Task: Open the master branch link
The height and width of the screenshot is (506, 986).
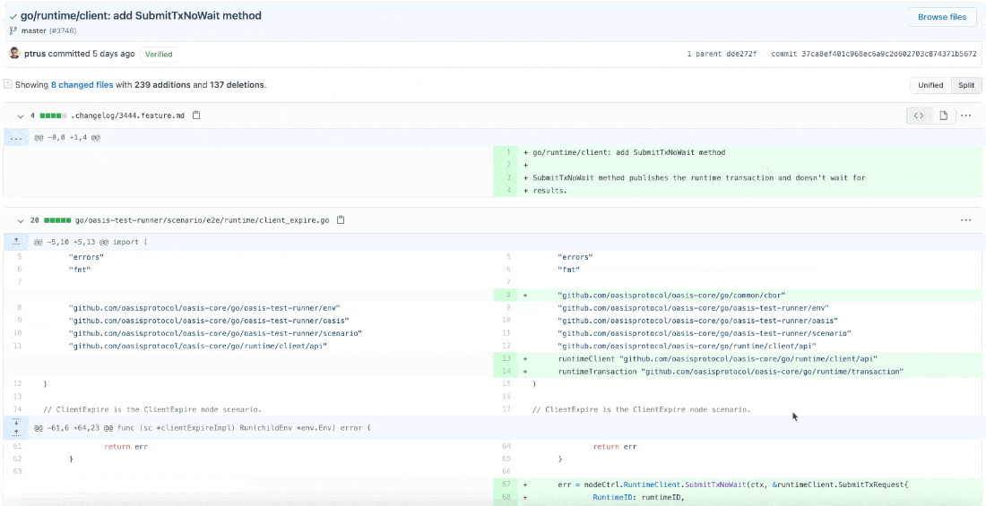Action: pyautogui.click(x=34, y=30)
